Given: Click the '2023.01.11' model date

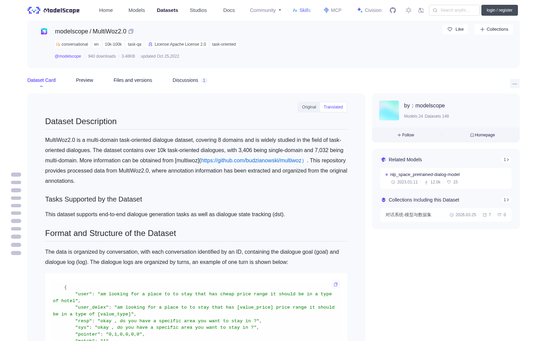Looking at the screenshot, I should point(408,182).
